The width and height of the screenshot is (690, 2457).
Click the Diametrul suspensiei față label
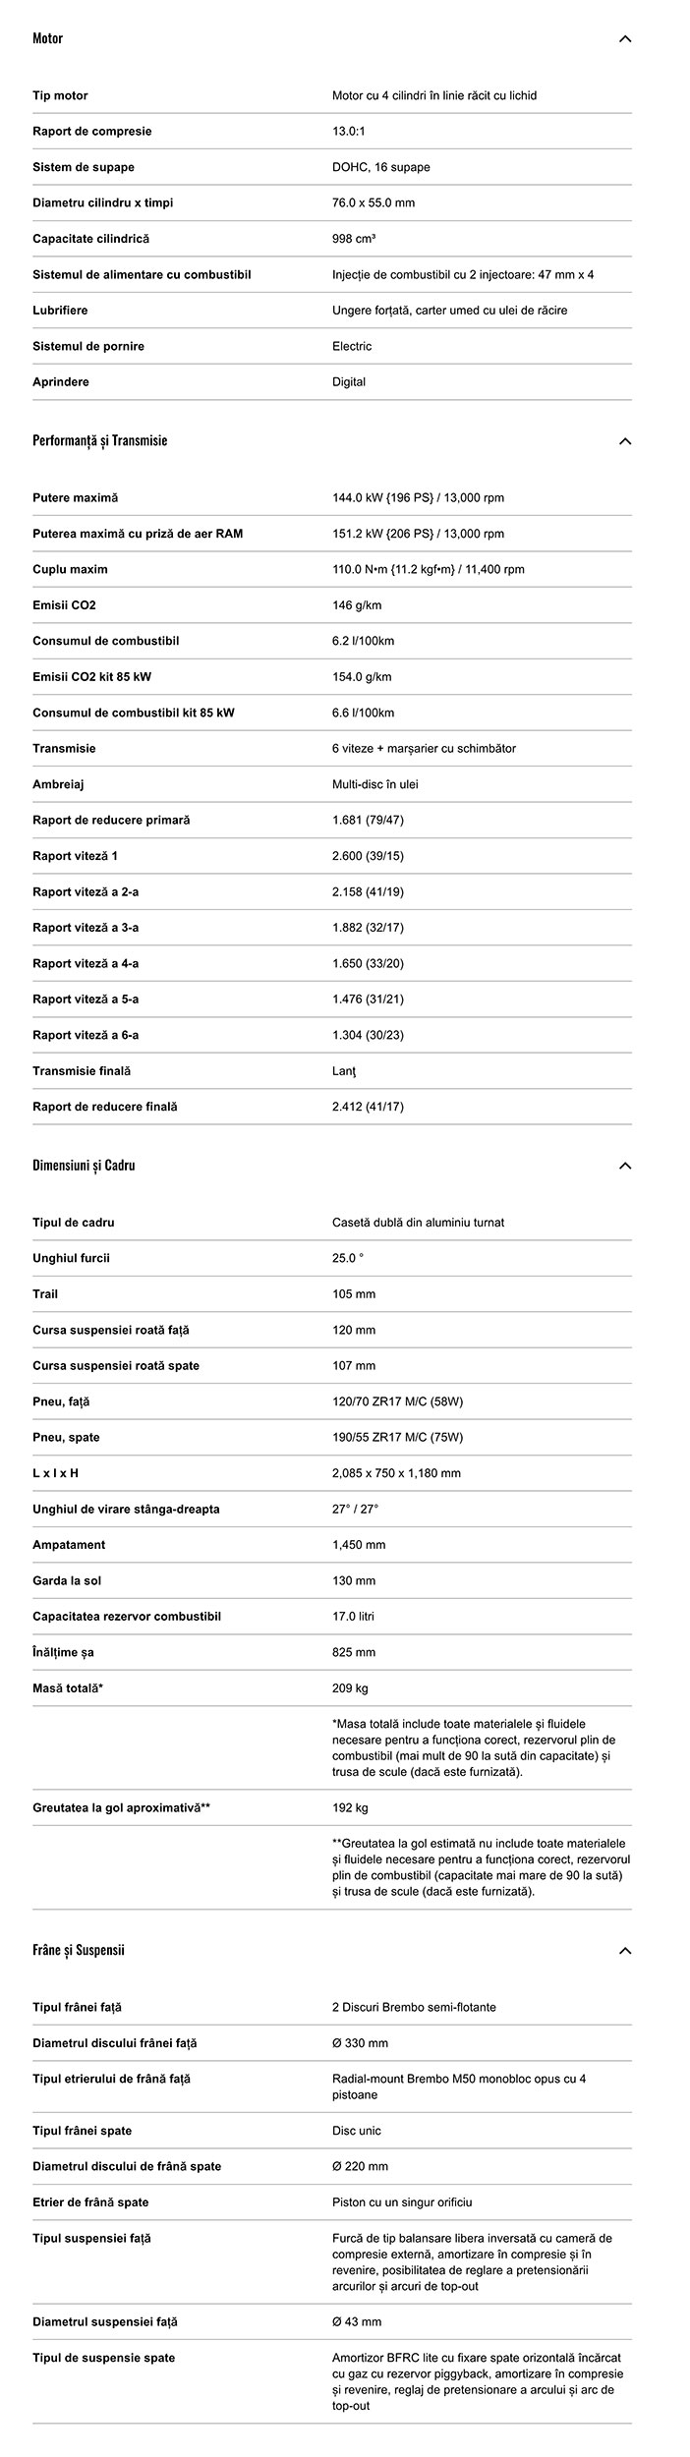click(x=105, y=2321)
